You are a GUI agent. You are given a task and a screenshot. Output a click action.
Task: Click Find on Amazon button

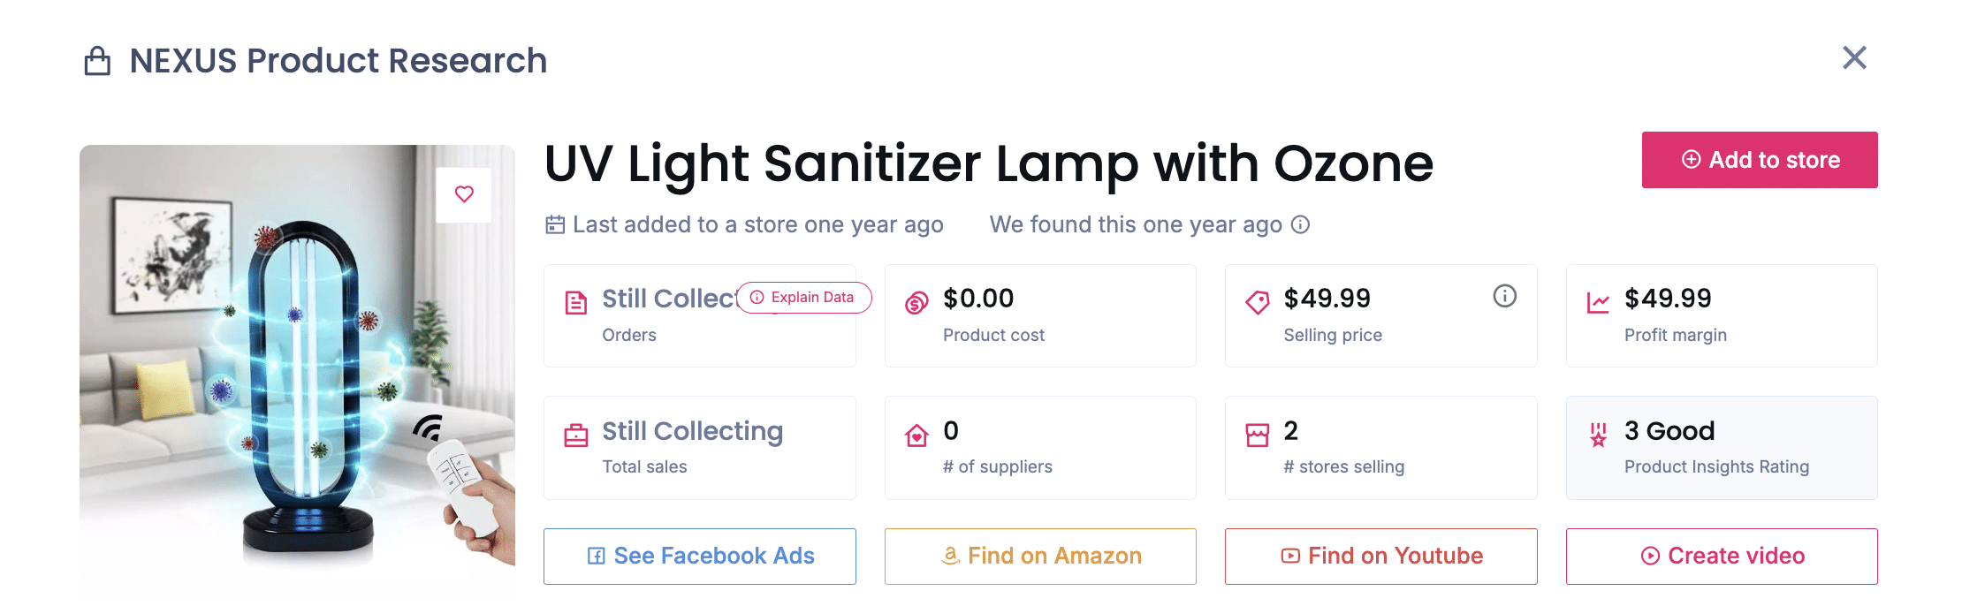1040,556
